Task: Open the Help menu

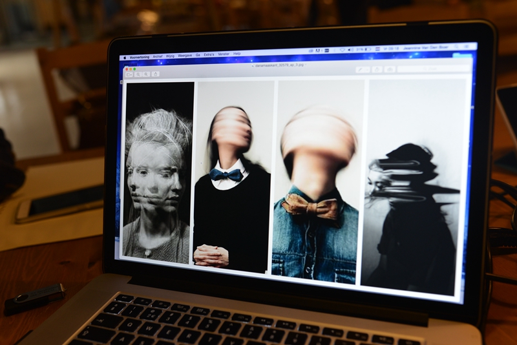Action: coord(237,54)
